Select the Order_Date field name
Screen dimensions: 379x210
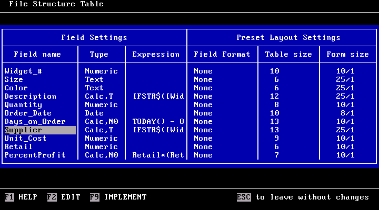click(x=28, y=113)
